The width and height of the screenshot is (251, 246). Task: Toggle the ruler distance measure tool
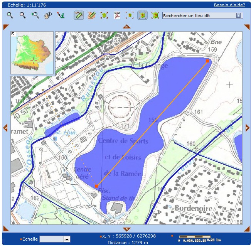pos(79,15)
